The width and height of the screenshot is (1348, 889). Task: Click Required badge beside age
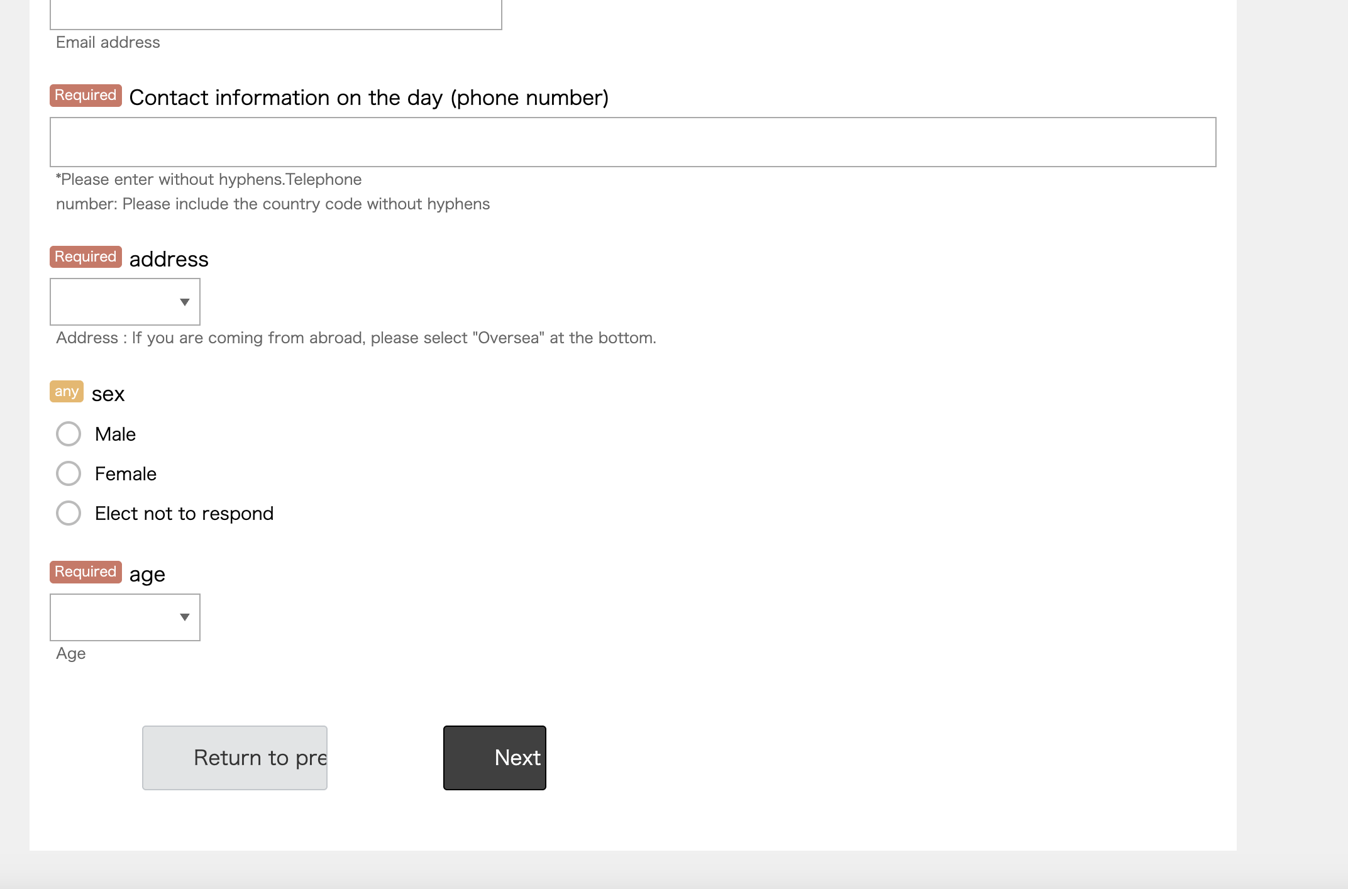(x=86, y=571)
